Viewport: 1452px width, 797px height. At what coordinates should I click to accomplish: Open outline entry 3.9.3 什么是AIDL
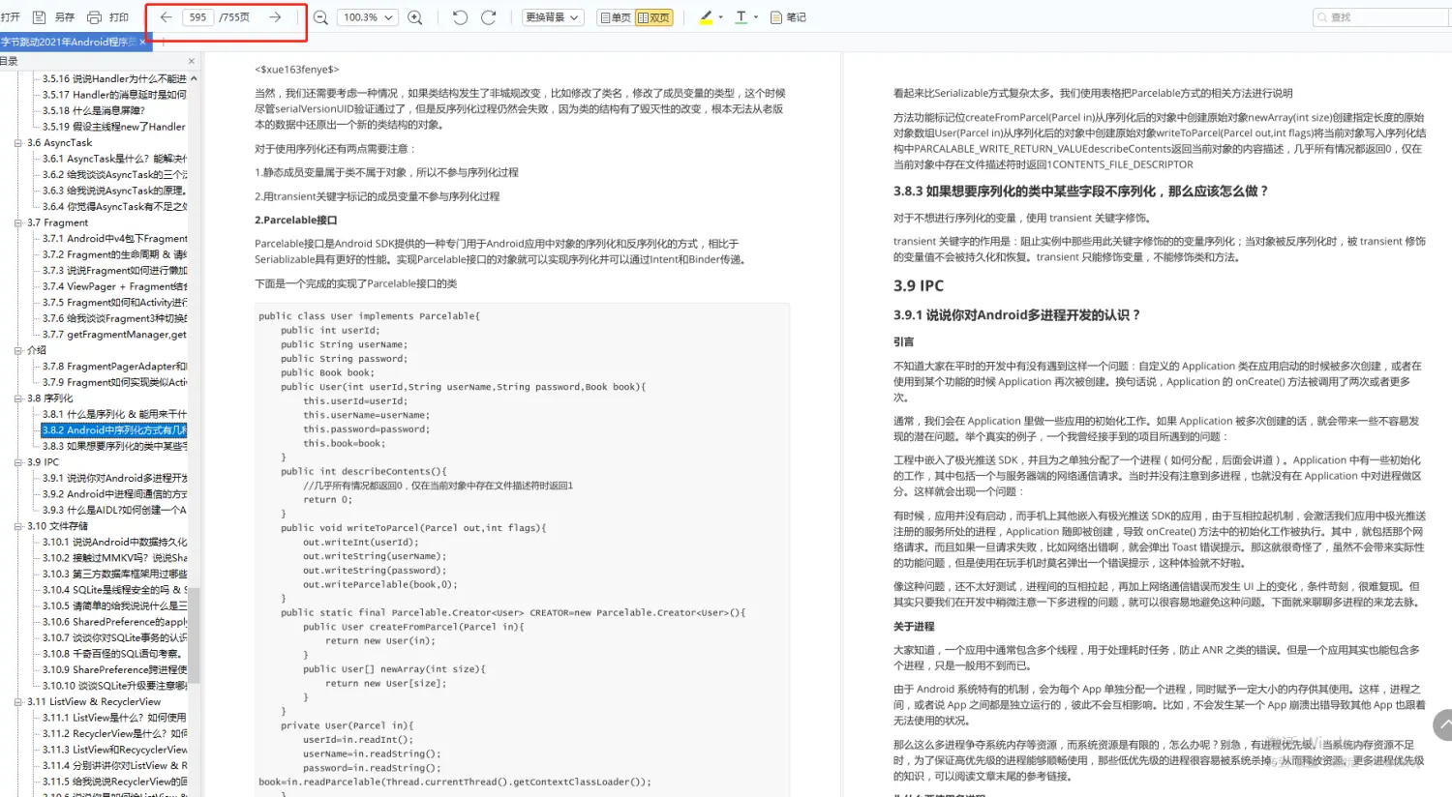(114, 510)
